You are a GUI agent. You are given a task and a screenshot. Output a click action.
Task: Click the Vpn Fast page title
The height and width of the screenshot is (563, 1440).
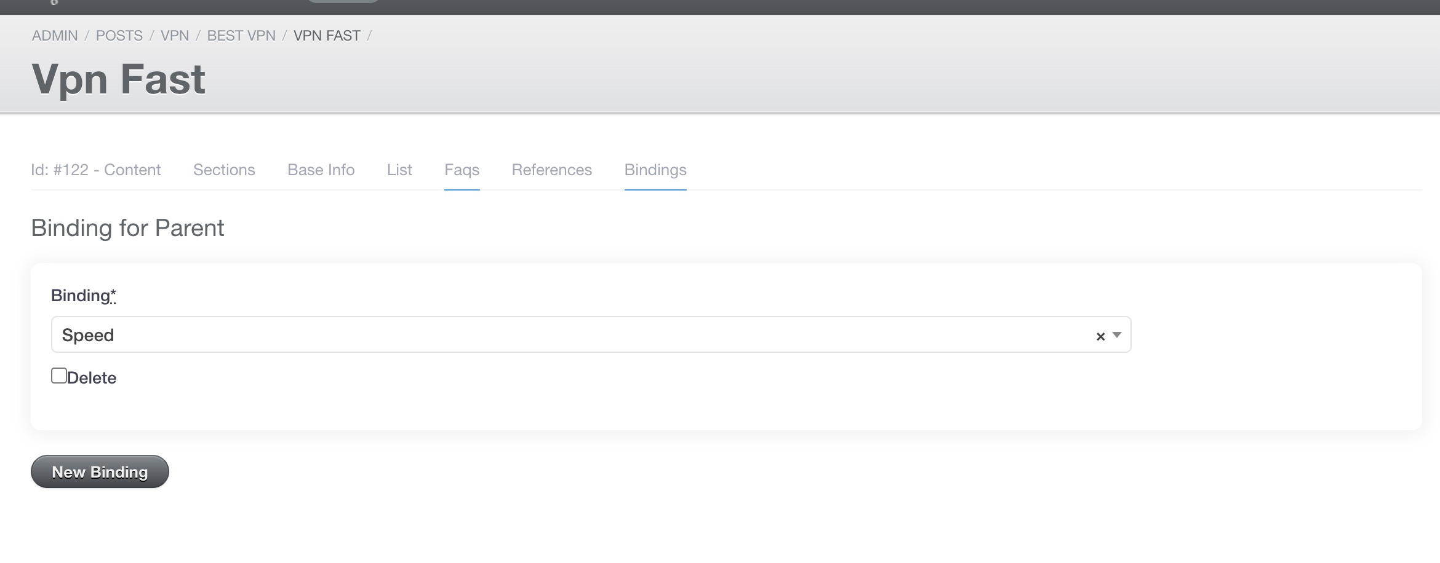[x=118, y=79]
